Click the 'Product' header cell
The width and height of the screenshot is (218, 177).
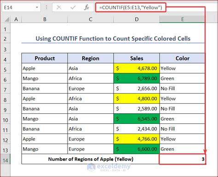tap(45, 58)
